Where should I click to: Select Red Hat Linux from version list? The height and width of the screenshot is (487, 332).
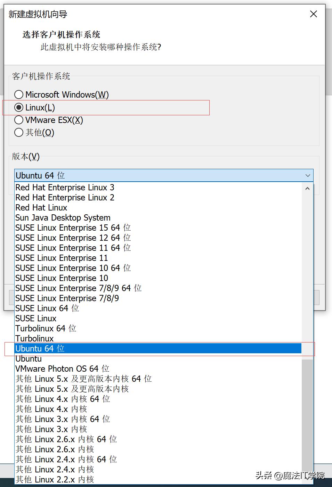coord(41,208)
